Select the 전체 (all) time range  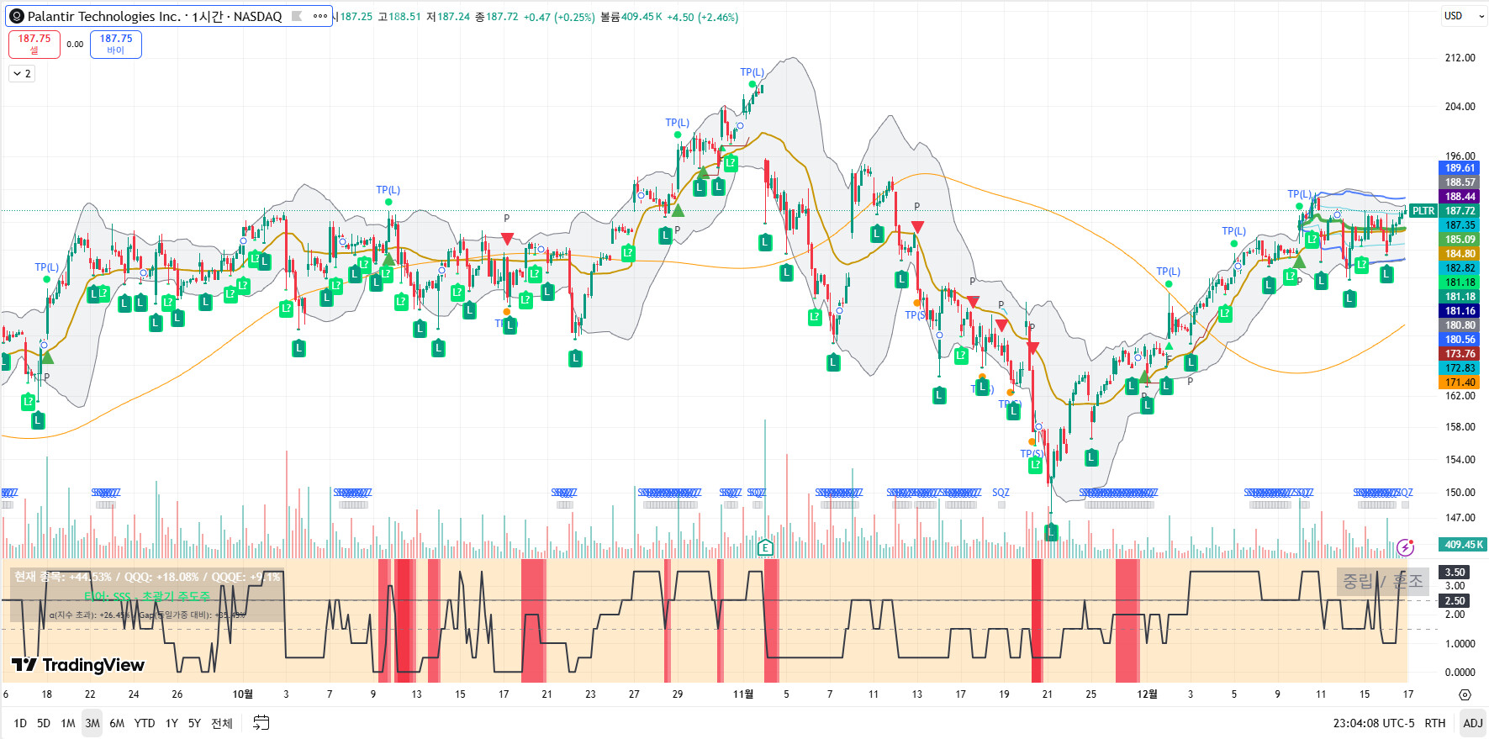pos(222,723)
